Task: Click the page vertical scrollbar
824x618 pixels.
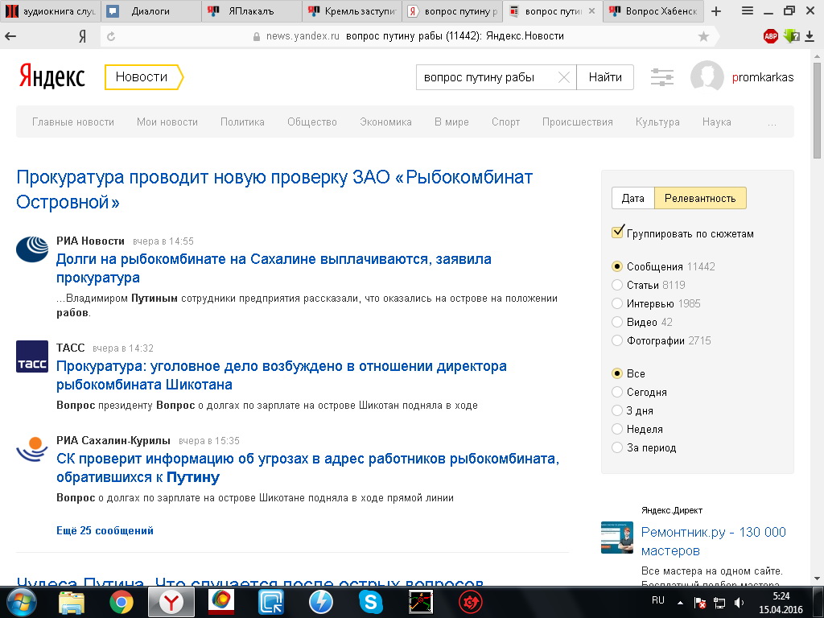Action: [x=818, y=317]
